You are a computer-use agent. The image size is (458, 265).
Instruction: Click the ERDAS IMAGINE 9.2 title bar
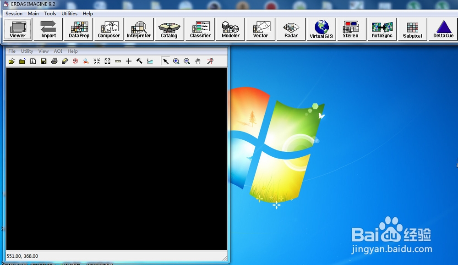tap(229, 4)
